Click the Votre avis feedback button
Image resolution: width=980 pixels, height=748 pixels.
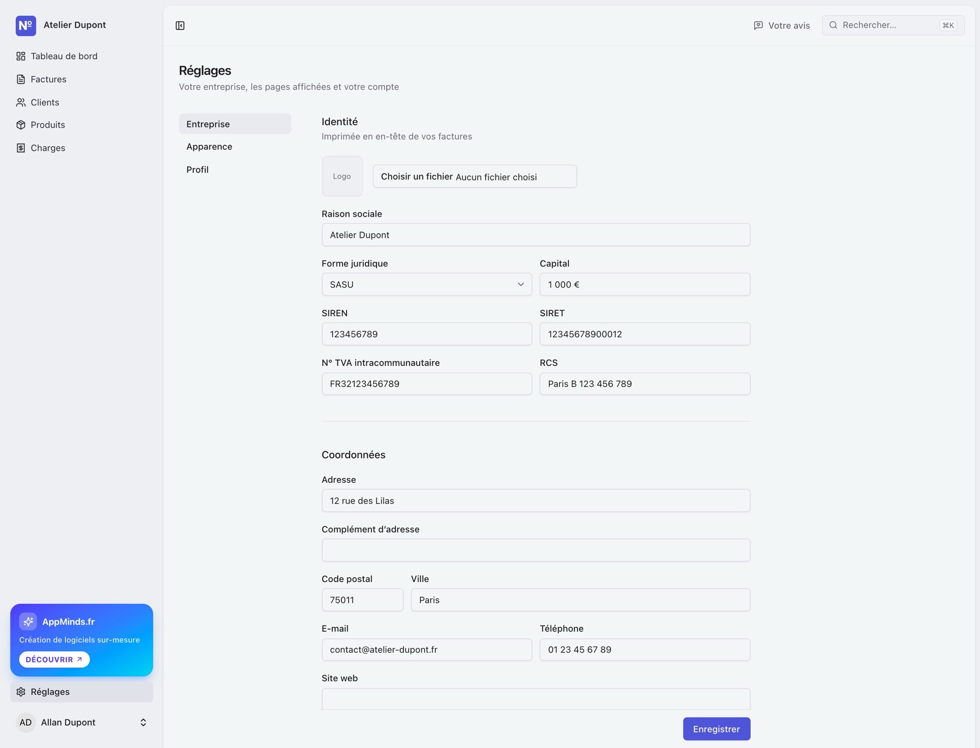(x=782, y=26)
